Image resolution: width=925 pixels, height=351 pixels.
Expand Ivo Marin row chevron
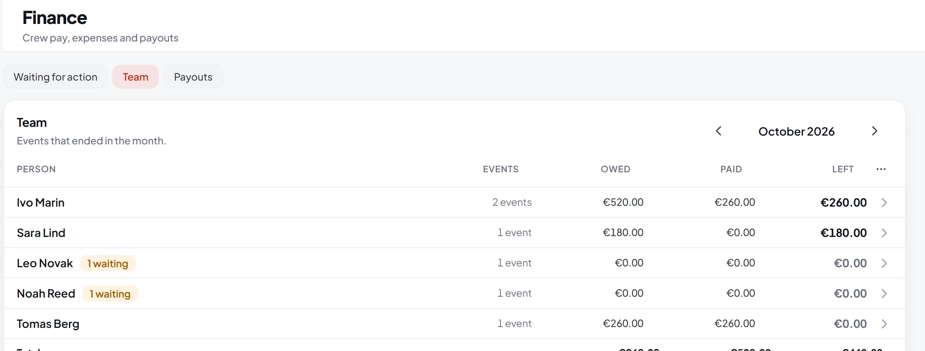(x=884, y=203)
